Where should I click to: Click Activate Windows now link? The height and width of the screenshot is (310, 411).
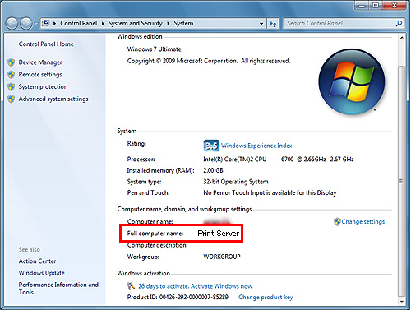pos(221,286)
